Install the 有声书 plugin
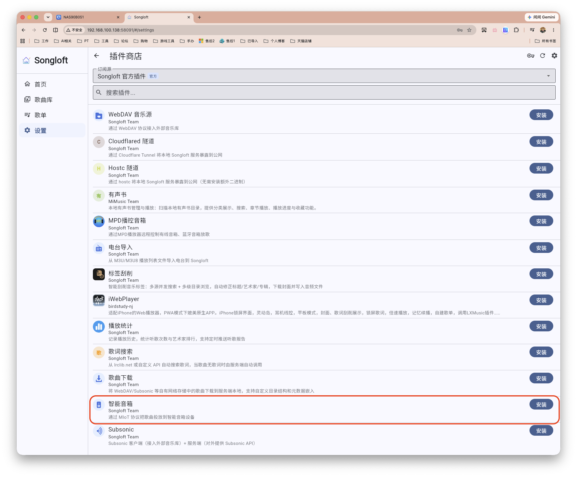577x477 pixels. [x=541, y=196]
